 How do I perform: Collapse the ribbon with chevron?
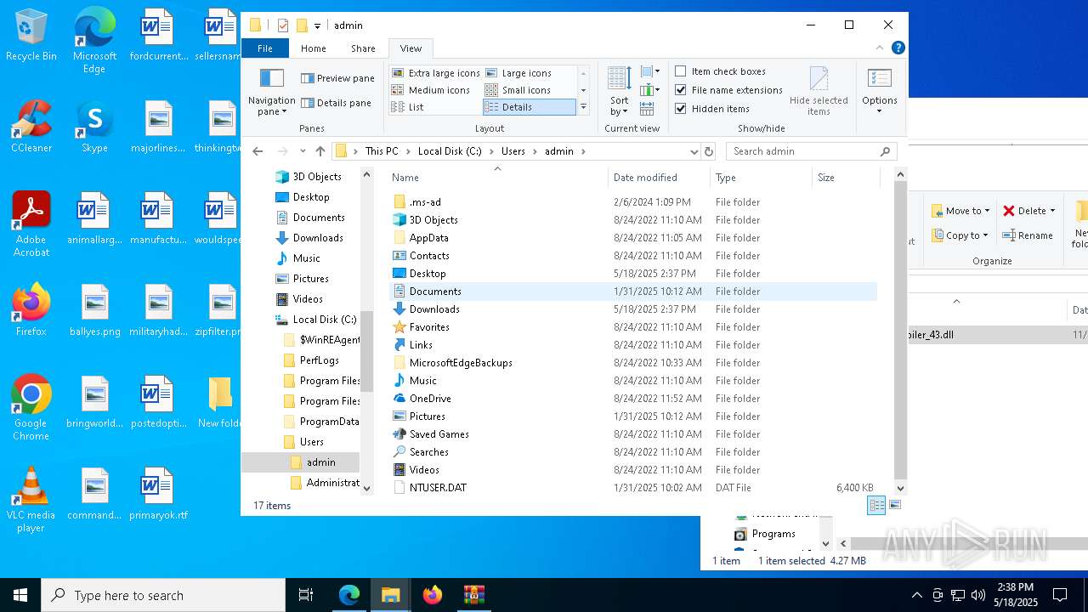881,48
